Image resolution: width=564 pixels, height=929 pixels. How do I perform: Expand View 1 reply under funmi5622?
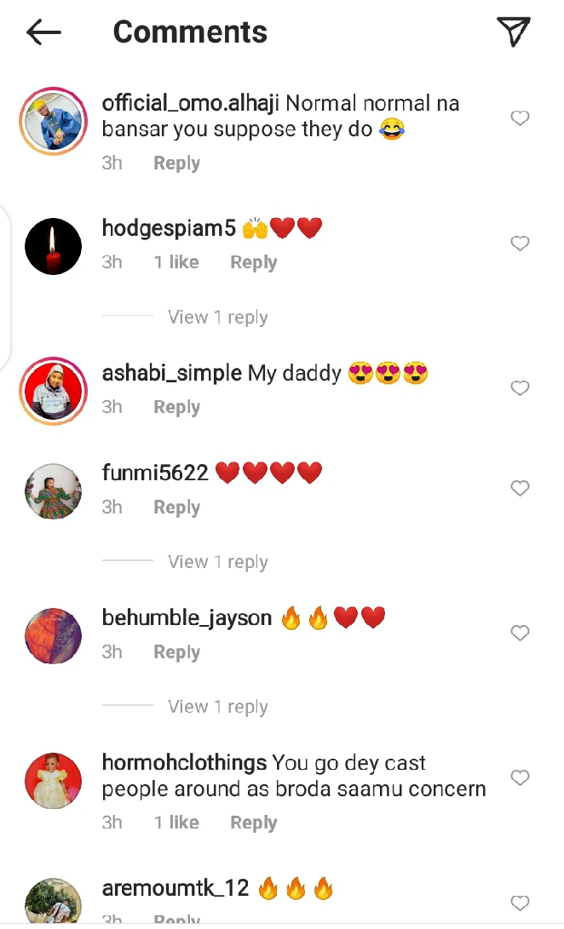217,562
